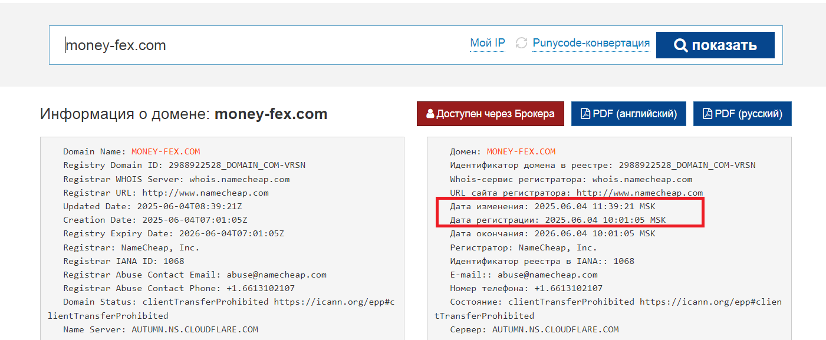
Task: Select Дата окончания 2026.06.04 line
Action: coord(552,233)
